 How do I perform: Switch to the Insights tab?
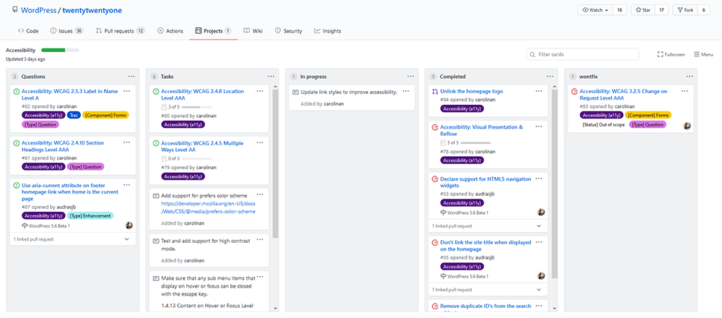click(328, 31)
